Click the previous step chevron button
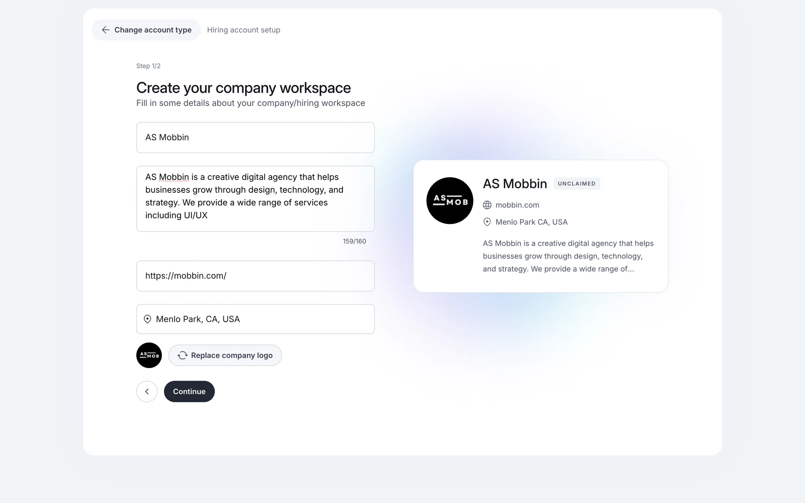805x503 pixels. click(147, 392)
